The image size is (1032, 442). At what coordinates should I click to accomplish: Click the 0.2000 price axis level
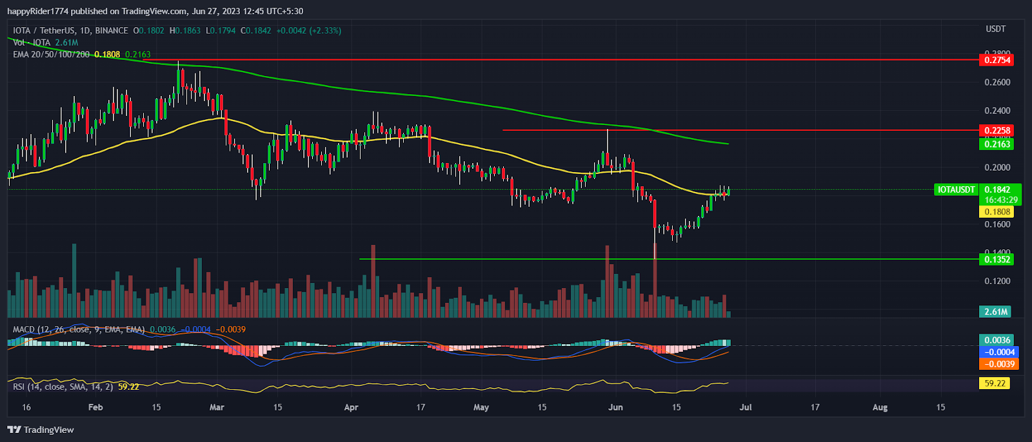(x=997, y=168)
